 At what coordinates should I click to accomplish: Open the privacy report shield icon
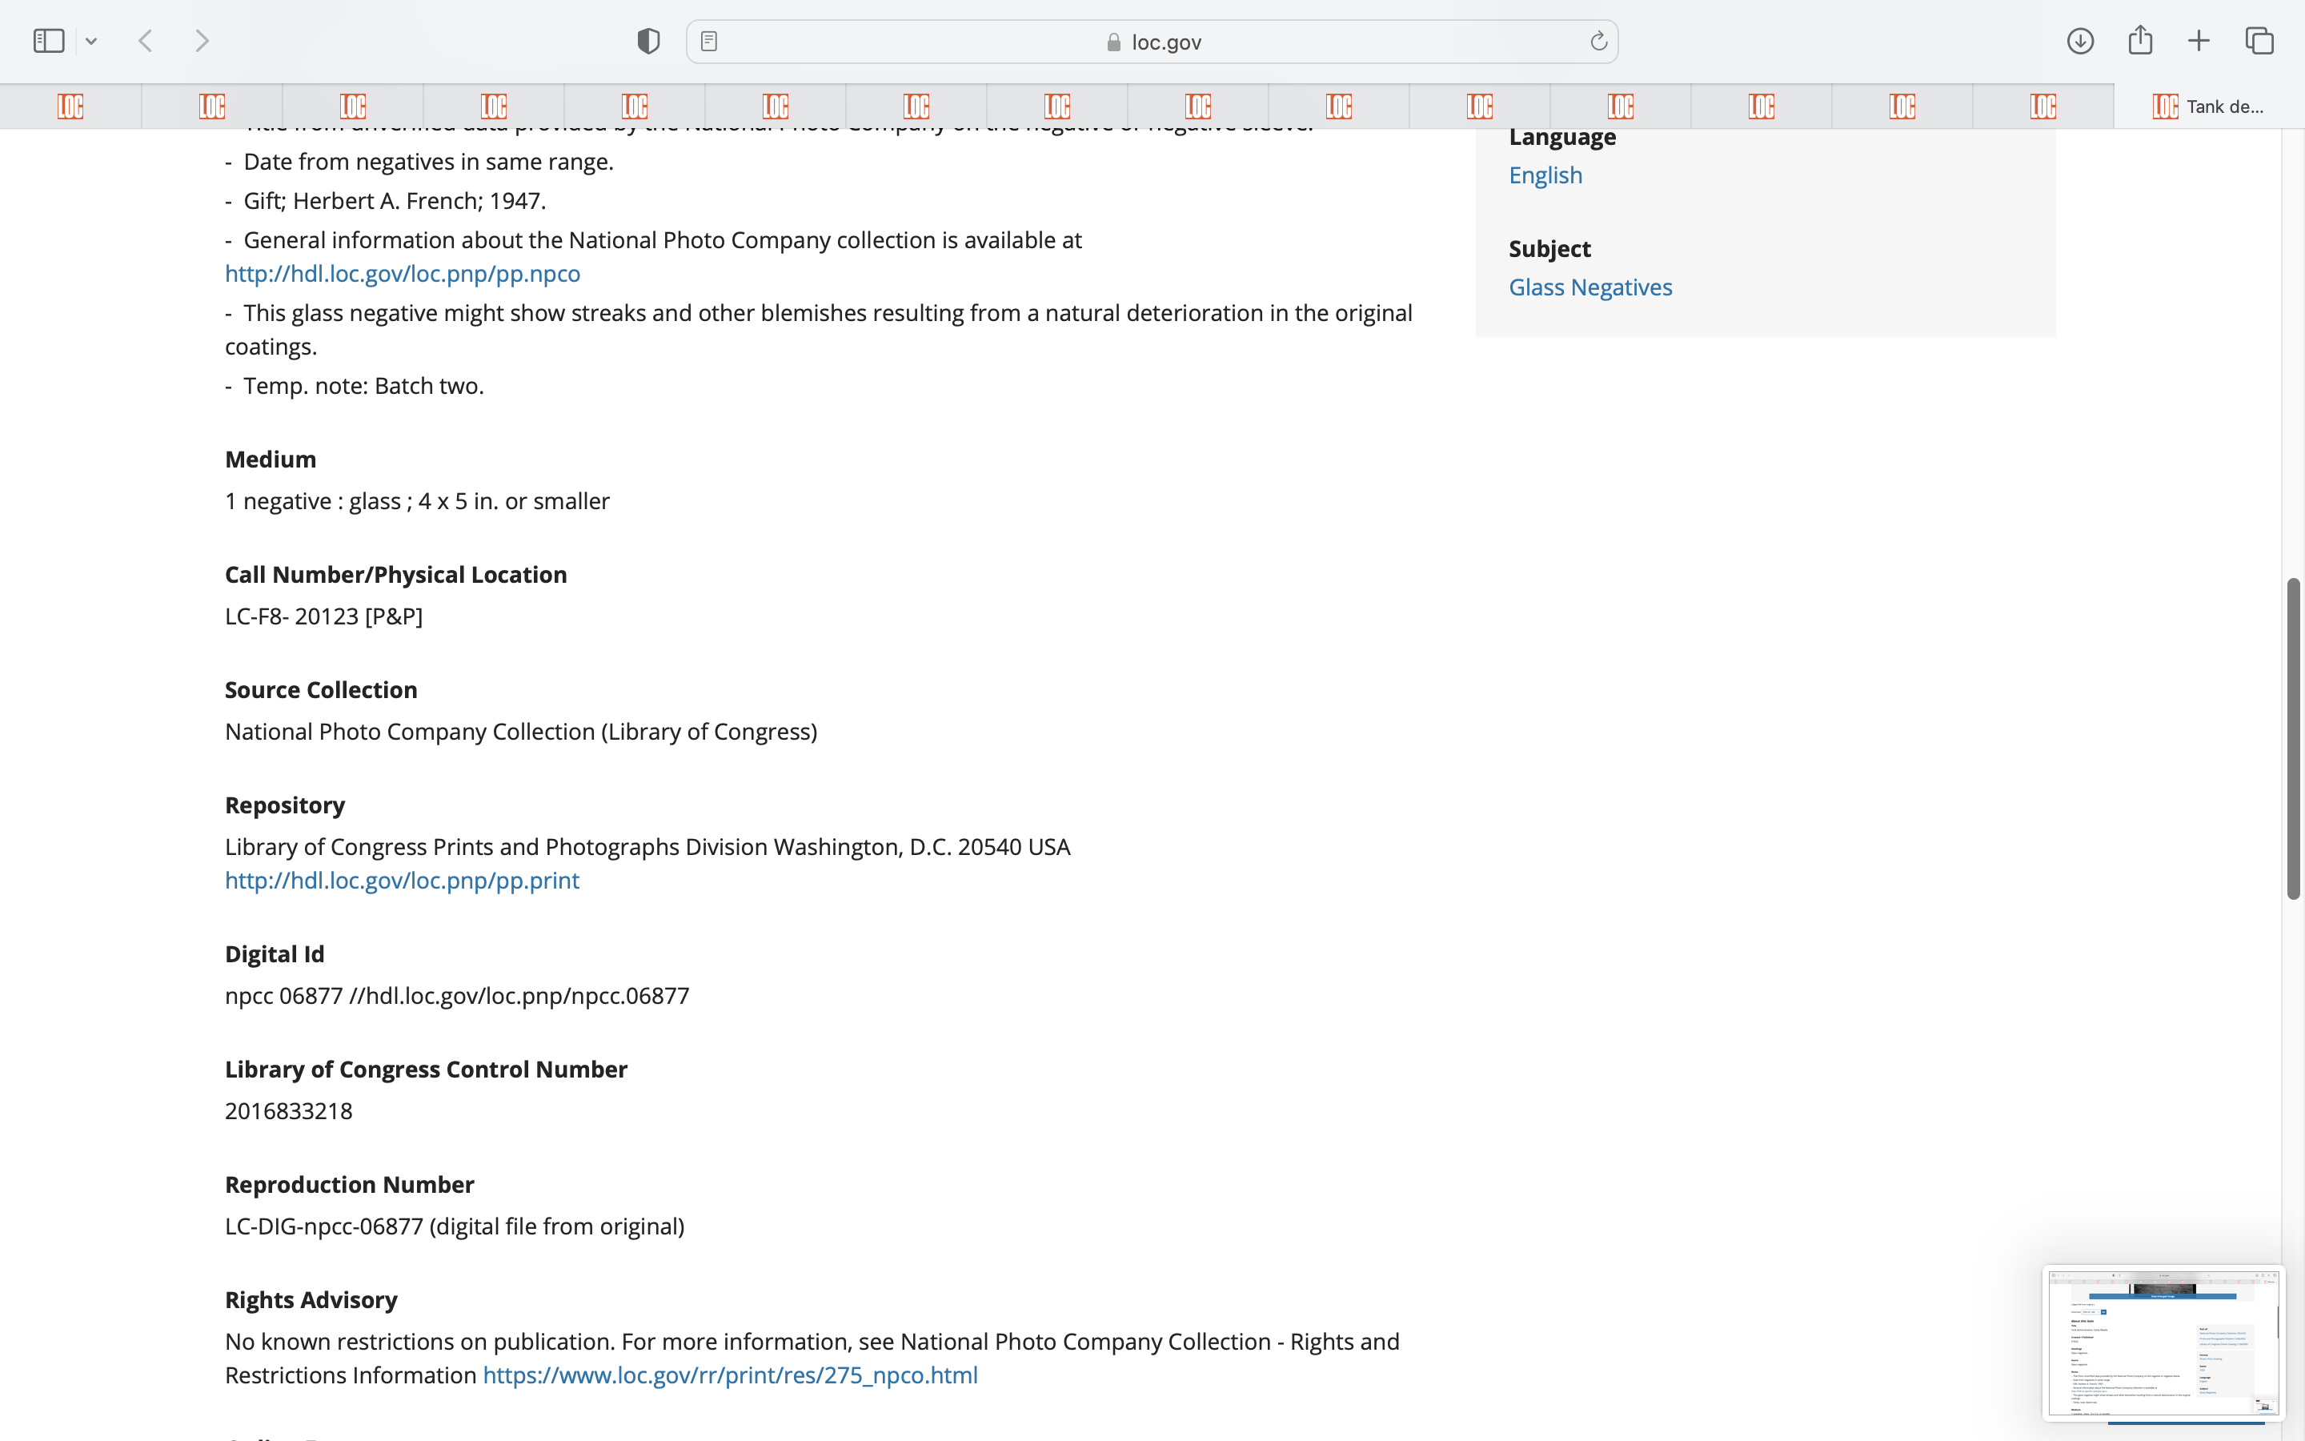point(647,41)
